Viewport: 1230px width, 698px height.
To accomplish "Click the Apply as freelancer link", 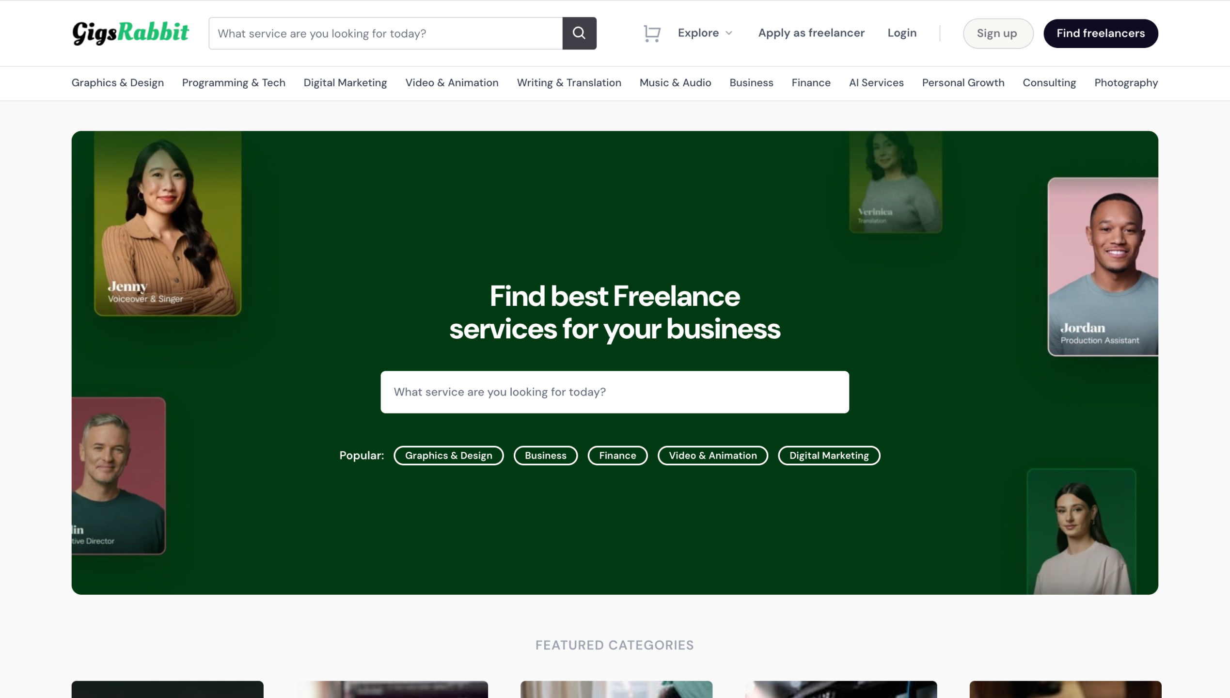I will click(811, 33).
